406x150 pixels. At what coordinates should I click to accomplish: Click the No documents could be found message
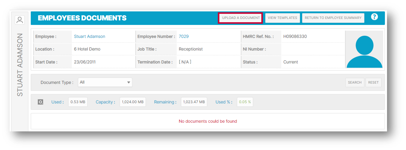208,121
